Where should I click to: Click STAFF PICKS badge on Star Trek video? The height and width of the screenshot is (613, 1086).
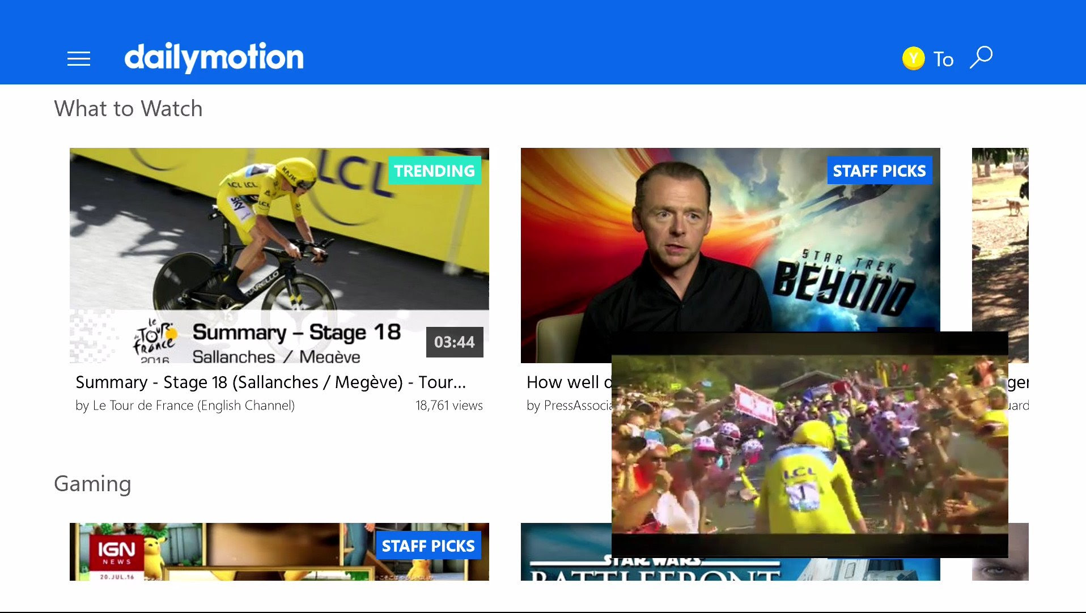[x=879, y=171]
